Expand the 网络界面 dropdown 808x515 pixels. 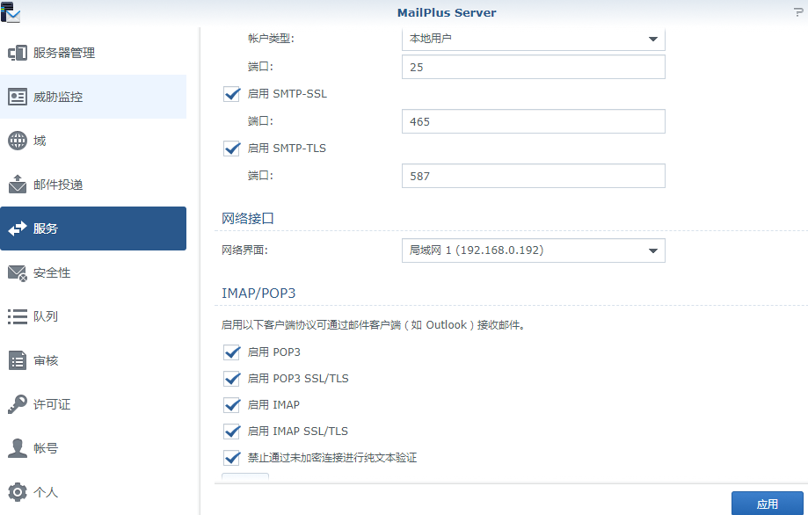(533, 250)
